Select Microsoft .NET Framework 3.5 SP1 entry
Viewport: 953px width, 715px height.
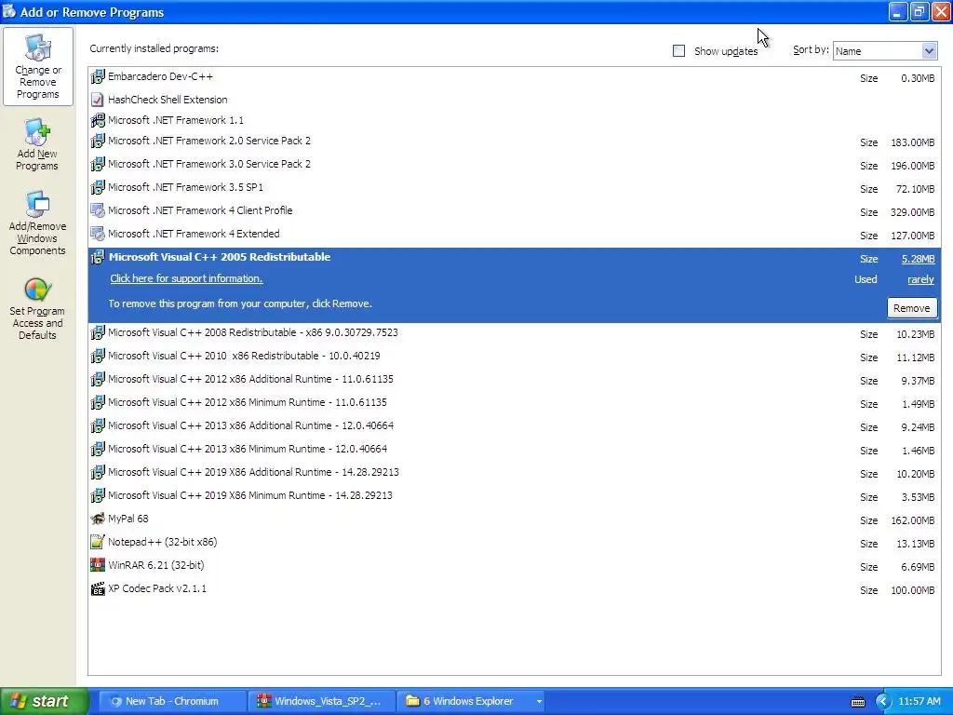point(514,187)
